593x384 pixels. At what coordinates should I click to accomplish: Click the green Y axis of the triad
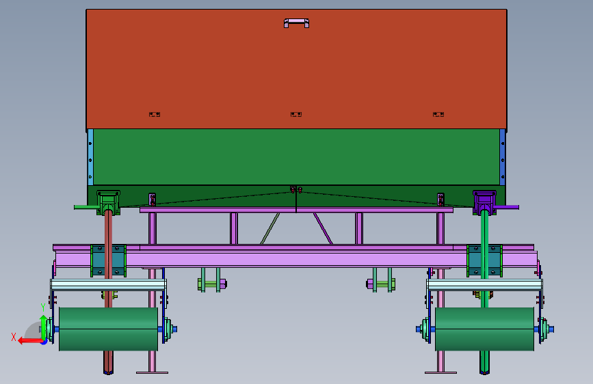point(44,327)
